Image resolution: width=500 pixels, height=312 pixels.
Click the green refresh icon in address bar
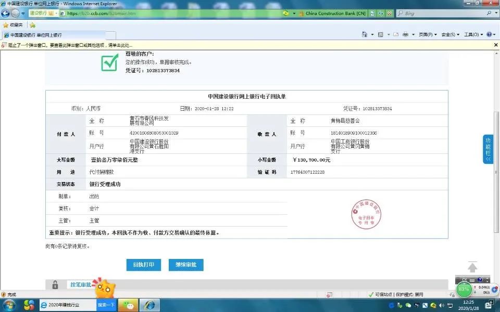pyautogui.click(x=286, y=14)
